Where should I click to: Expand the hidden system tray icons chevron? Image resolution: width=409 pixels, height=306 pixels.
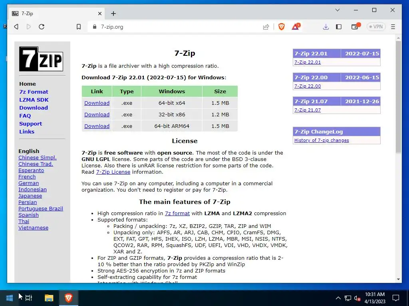pyautogui.click(x=338, y=298)
